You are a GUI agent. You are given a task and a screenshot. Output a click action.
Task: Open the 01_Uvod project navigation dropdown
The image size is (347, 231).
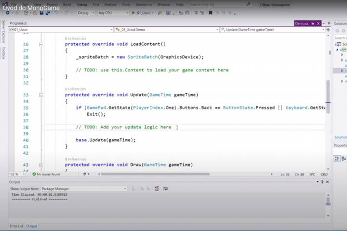[61, 30]
